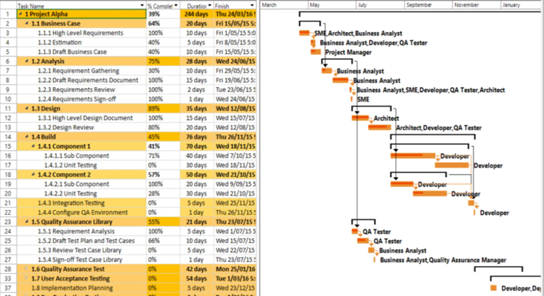Viewport: 544px width, 296px height.
Task: Select the 1.4.3 Integration Testing task
Action: coord(71,203)
